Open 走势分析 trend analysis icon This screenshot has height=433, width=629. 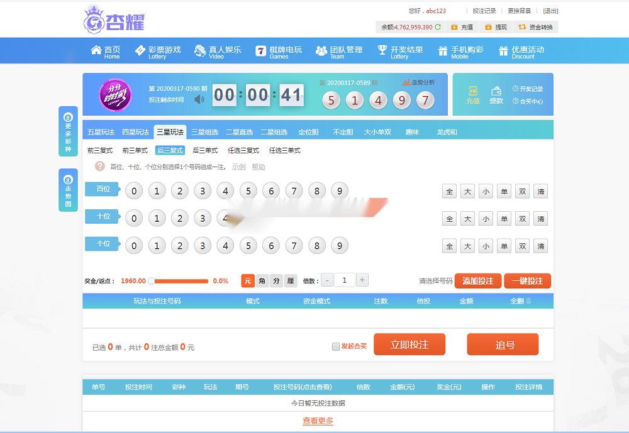tap(406, 82)
